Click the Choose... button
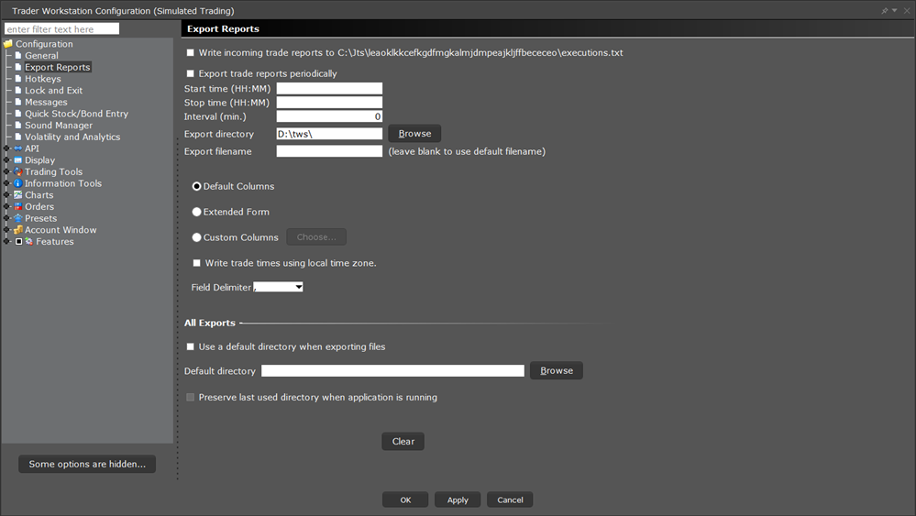The width and height of the screenshot is (916, 516). pyautogui.click(x=316, y=237)
